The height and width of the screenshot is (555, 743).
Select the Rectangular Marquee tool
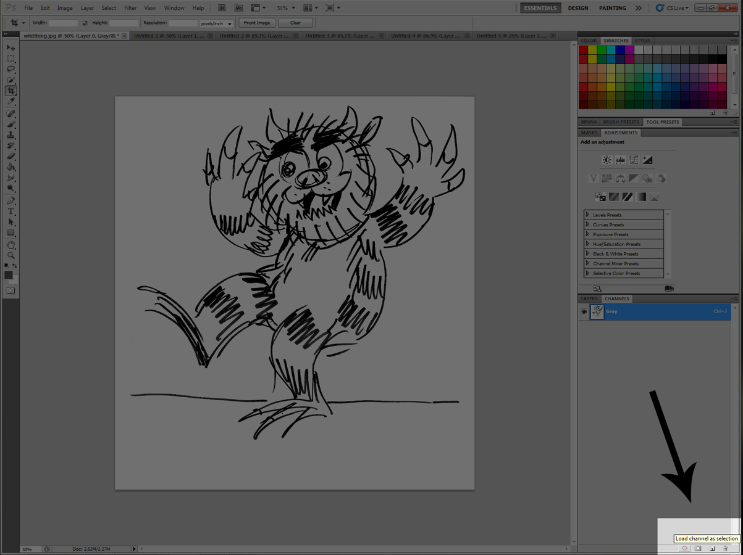click(10, 59)
